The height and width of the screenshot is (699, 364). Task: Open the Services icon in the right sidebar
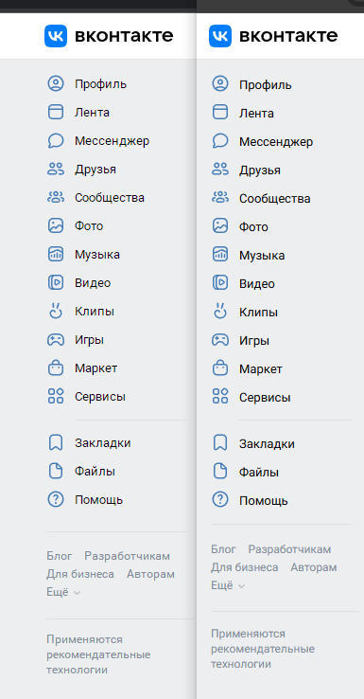click(220, 397)
